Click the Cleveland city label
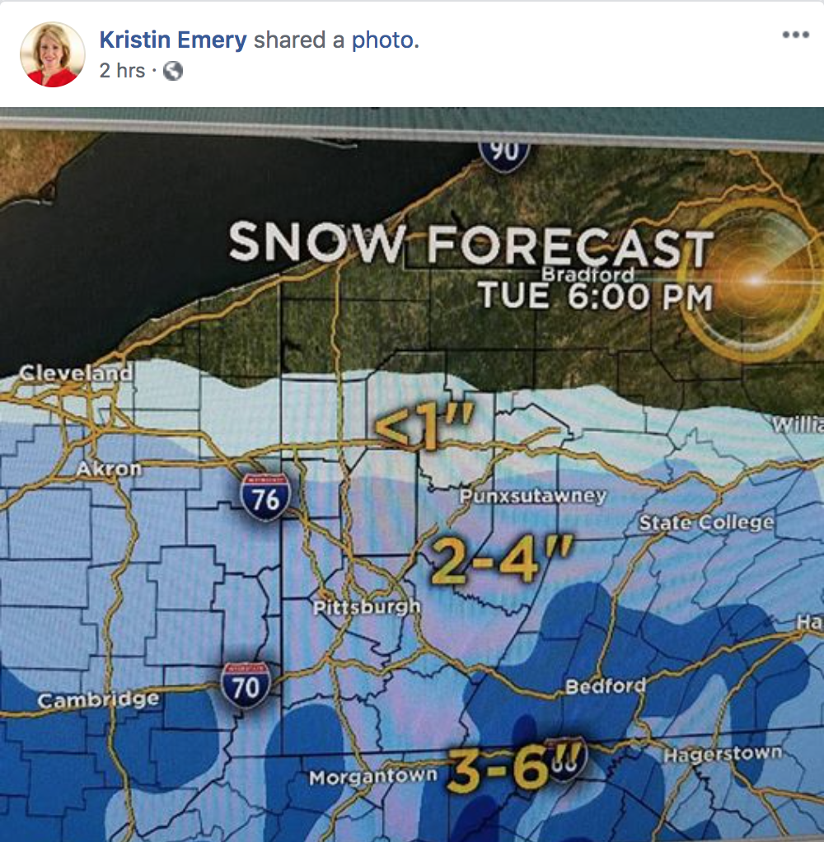 (x=76, y=372)
